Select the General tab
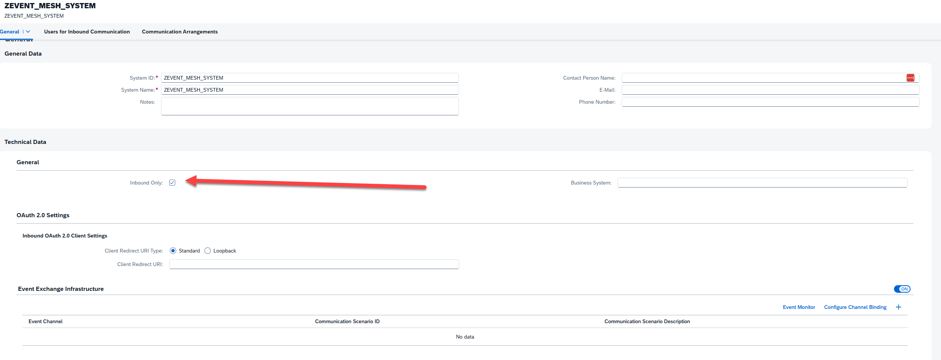Screen dimensions: 941x360 pos(10,32)
